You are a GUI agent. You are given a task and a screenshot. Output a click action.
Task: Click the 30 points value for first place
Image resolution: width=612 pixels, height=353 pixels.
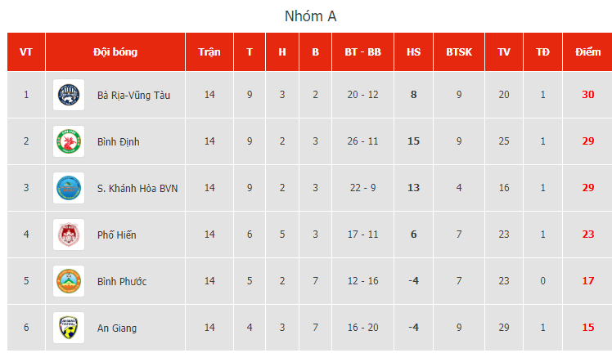click(587, 95)
